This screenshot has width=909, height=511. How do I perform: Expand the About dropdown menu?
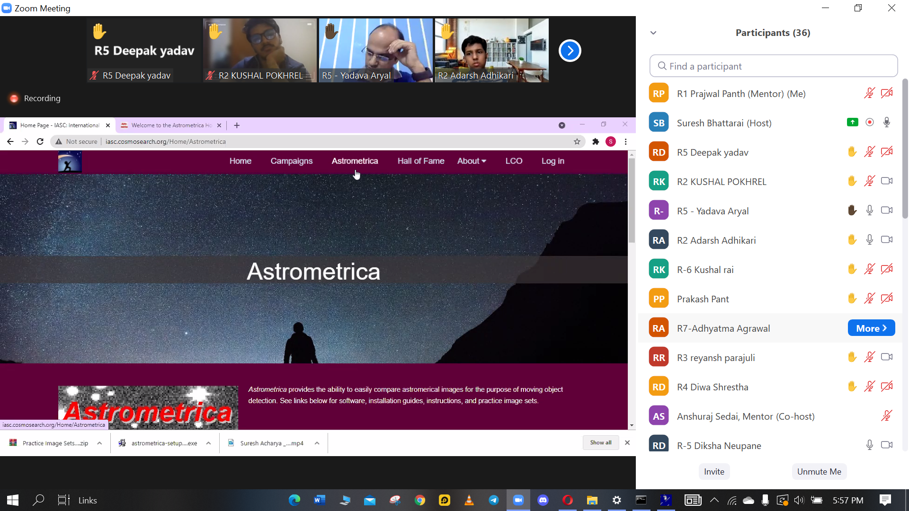tap(472, 161)
